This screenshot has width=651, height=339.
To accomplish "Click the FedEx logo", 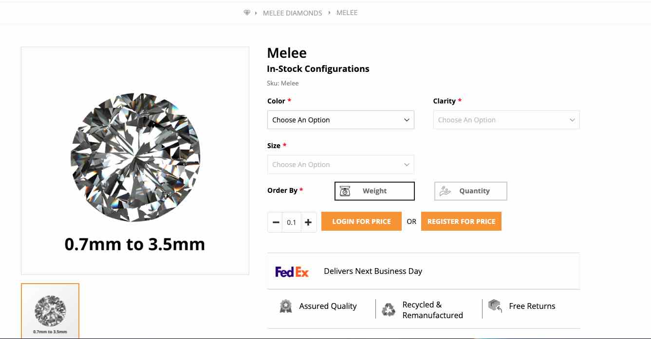I will [x=291, y=271].
